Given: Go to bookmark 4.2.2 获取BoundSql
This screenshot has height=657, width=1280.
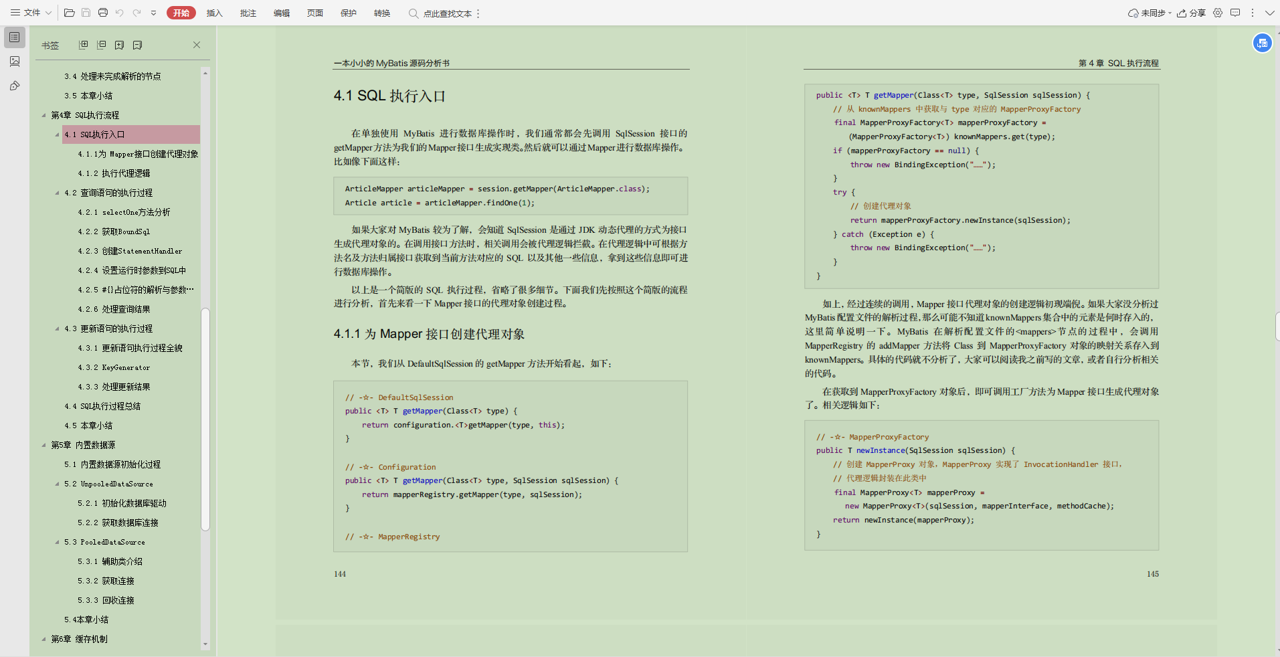Looking at the screenshot, I should 114,231.
